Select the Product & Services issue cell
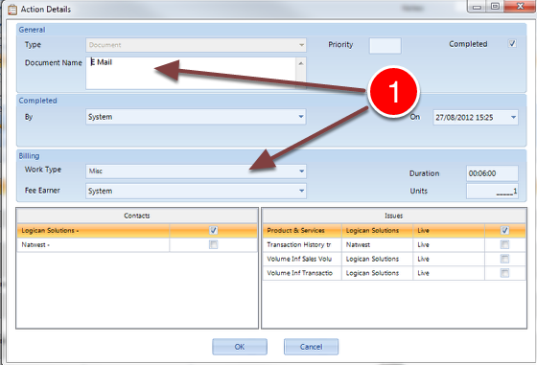This screenshot has width=537, height=365. click(302, 231)
